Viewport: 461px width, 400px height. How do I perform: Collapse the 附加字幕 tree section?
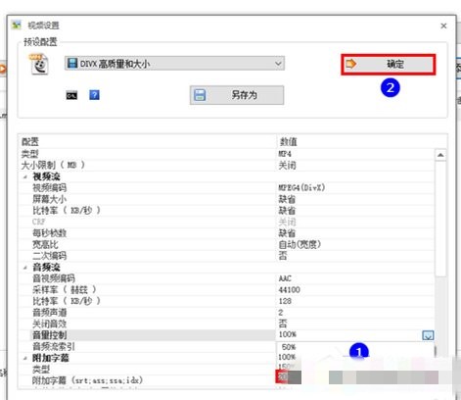point(25,358)
